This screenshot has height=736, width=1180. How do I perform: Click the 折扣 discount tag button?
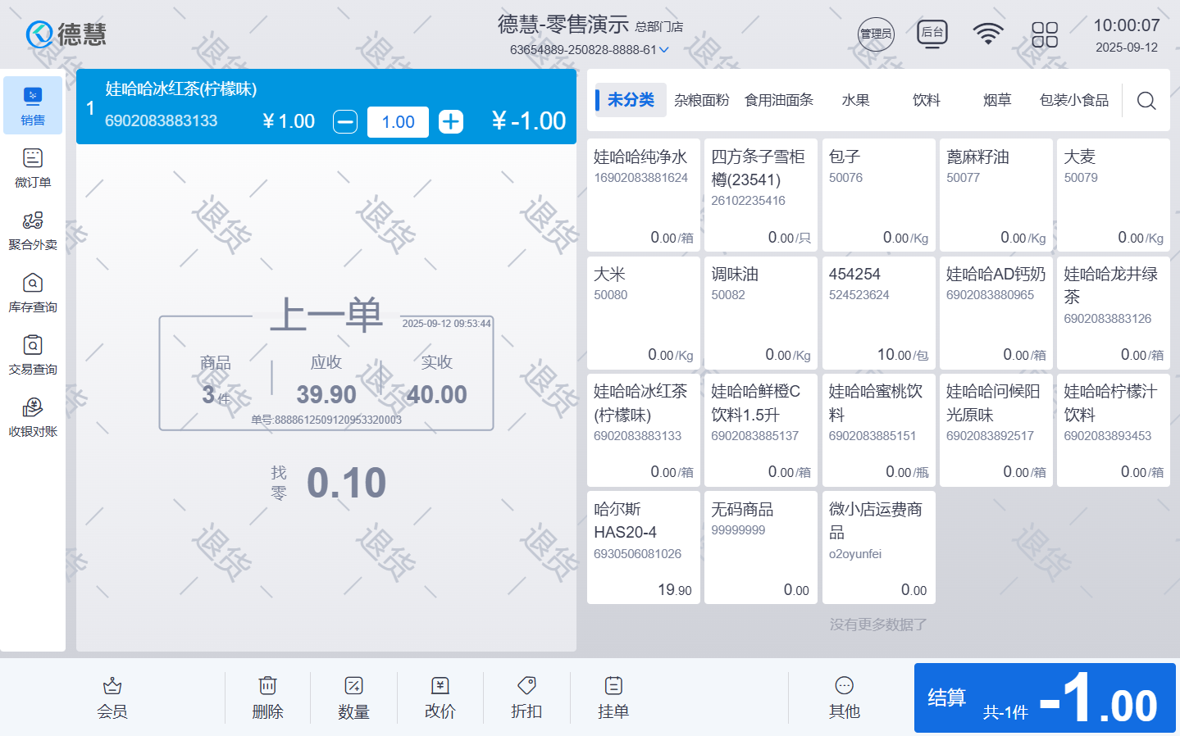point(526,698)
